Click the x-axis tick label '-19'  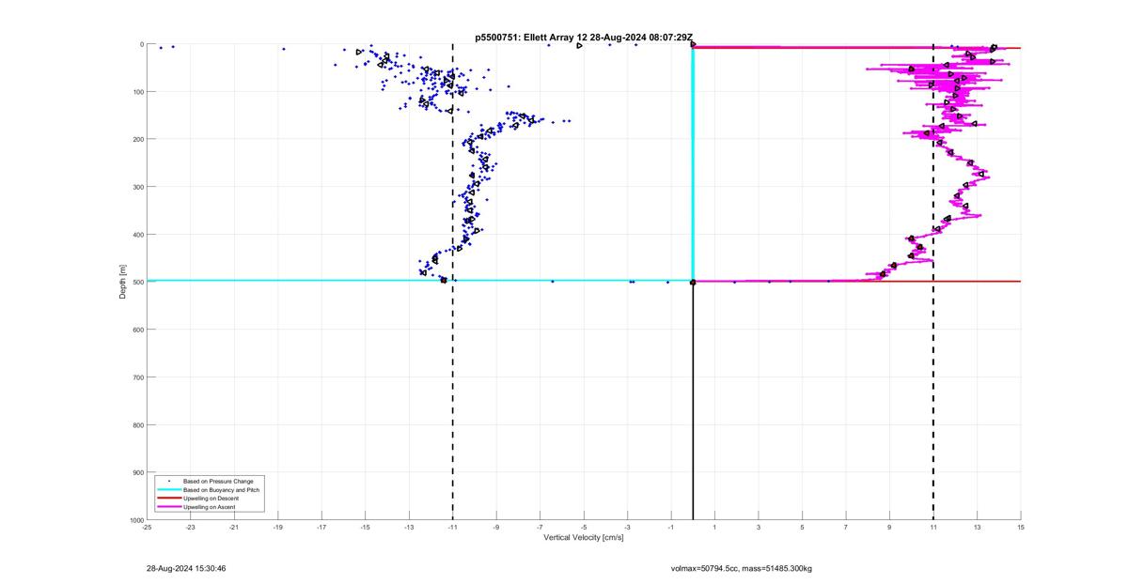coord(277,527)
